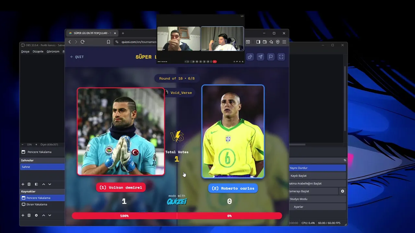Open Görünüm menu in OBS
This screenshot has height=233, width=415.
coord(53,51)
